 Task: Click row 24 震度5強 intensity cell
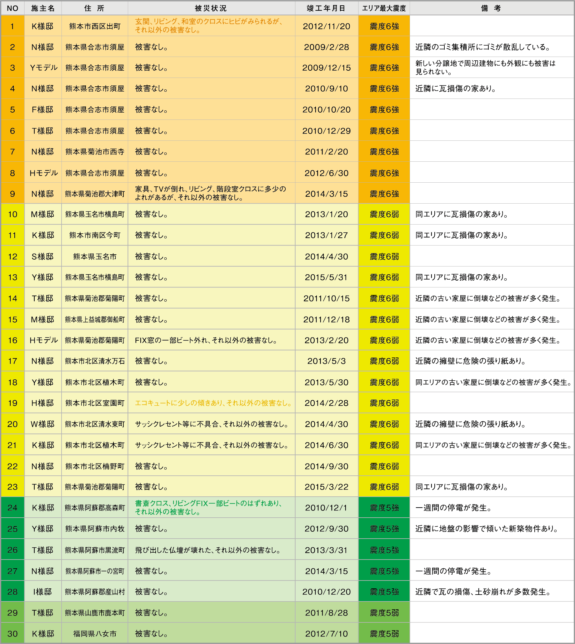click(x=384, y=508)
